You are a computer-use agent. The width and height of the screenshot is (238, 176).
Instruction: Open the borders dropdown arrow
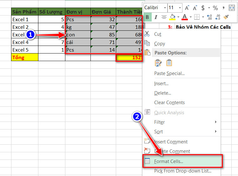point(203,17)
